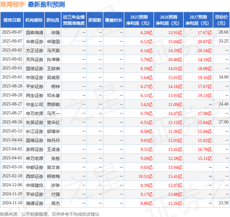Click analyst name 孙潇雅

click(53, 59)
